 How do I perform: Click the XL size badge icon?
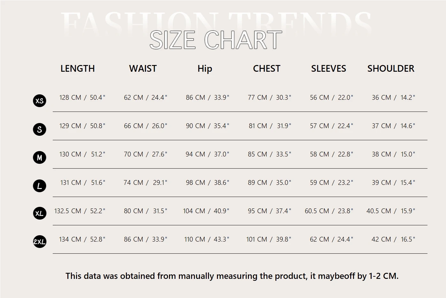tap(40, 213)
